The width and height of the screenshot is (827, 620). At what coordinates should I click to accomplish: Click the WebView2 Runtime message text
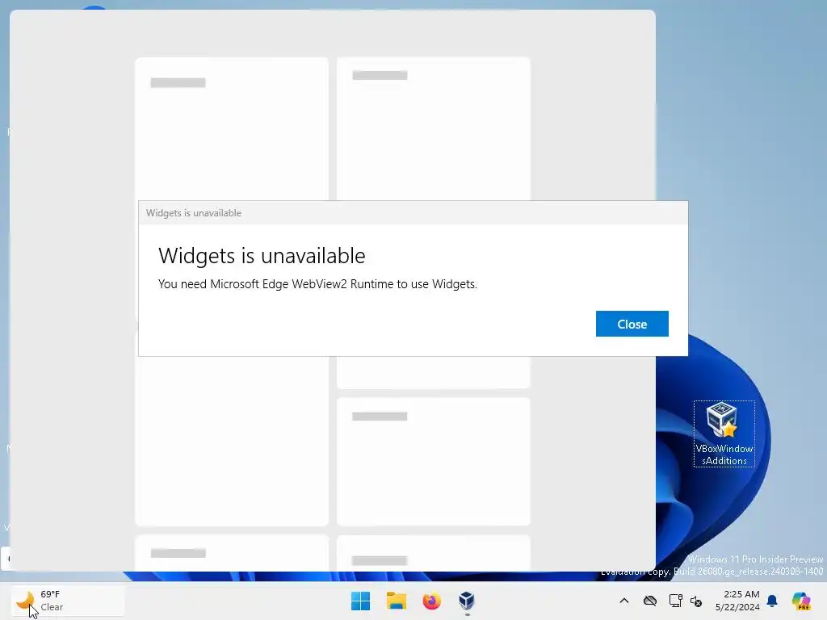coord(317,284)
